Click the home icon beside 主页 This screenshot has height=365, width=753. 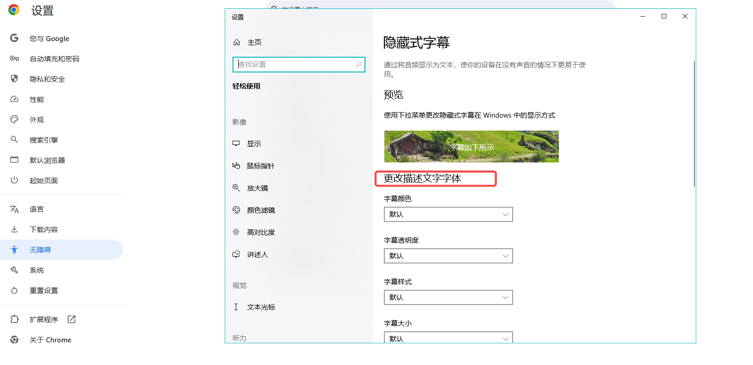point(237,42)
